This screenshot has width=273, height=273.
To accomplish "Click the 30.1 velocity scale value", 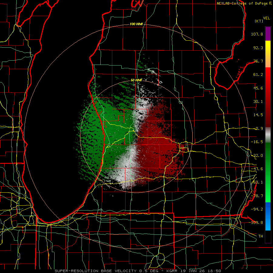I will click(258, 102).
